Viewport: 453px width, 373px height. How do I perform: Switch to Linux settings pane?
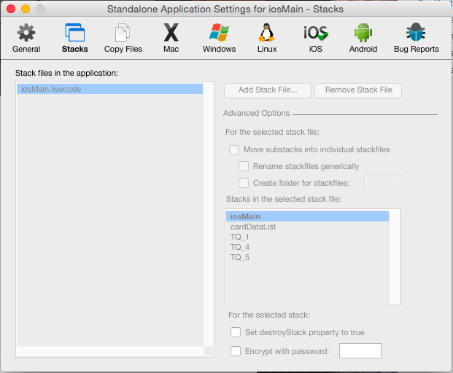coord(267,38)
